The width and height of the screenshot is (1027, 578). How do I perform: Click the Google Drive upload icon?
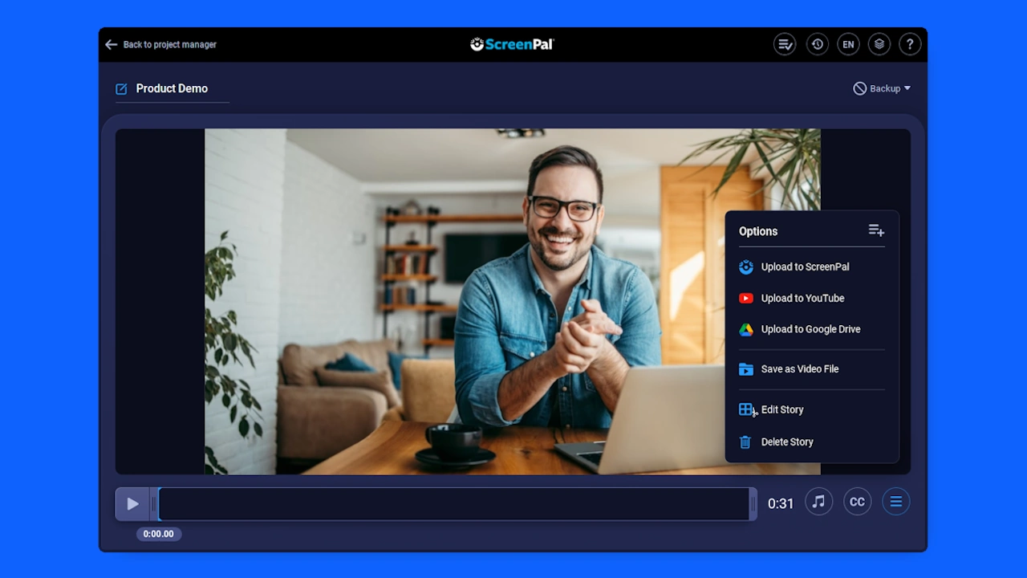click(745, 329)
